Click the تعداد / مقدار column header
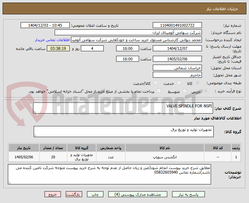Screen dimensions: 249x203 click(53, 148)
